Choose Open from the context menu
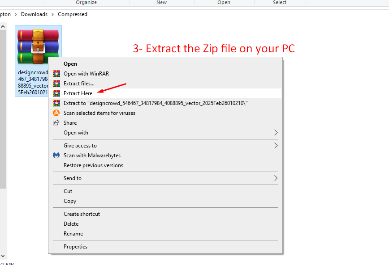 coord(70,64)
